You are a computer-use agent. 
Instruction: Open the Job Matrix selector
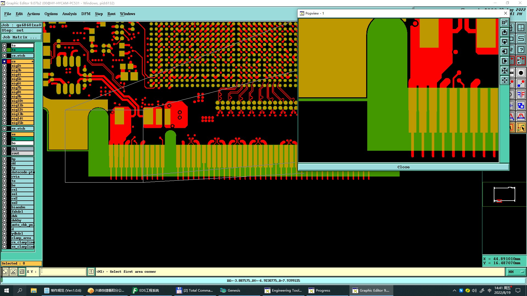point(21,37)
